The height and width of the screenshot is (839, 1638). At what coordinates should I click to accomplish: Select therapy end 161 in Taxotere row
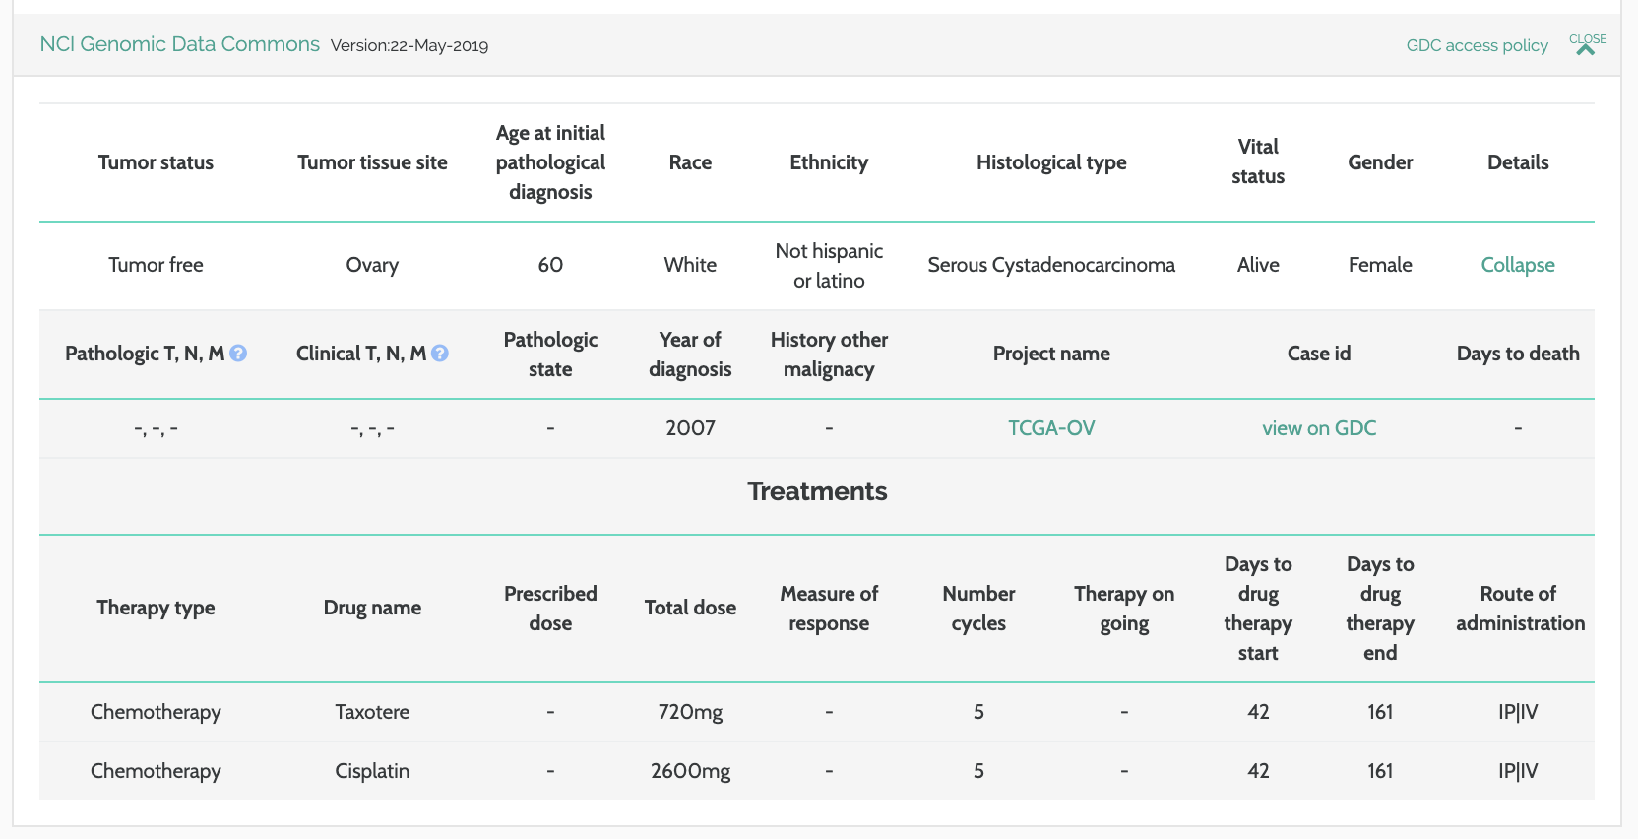click(x=1380, y=712)
